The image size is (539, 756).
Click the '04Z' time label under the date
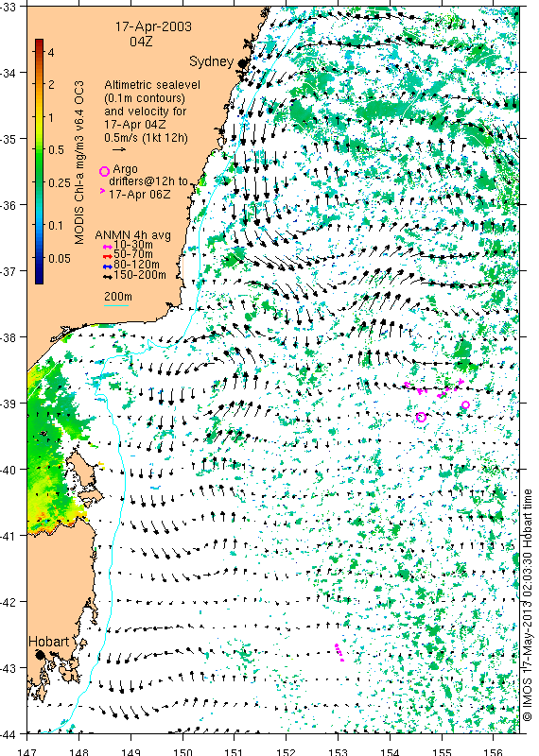[141, 42]
